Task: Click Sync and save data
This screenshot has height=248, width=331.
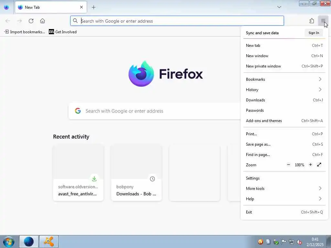Action: pyautogui.click(x=262, y=33)
